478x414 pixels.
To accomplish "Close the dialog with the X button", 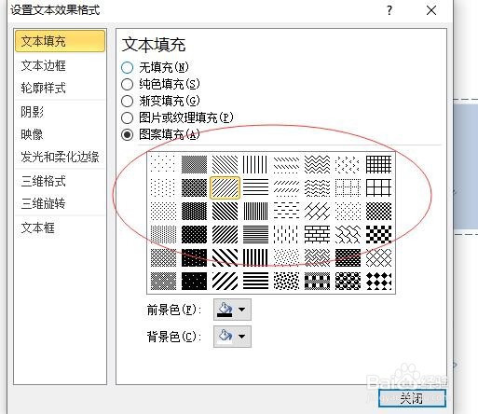I will click(x=431, y=11).
